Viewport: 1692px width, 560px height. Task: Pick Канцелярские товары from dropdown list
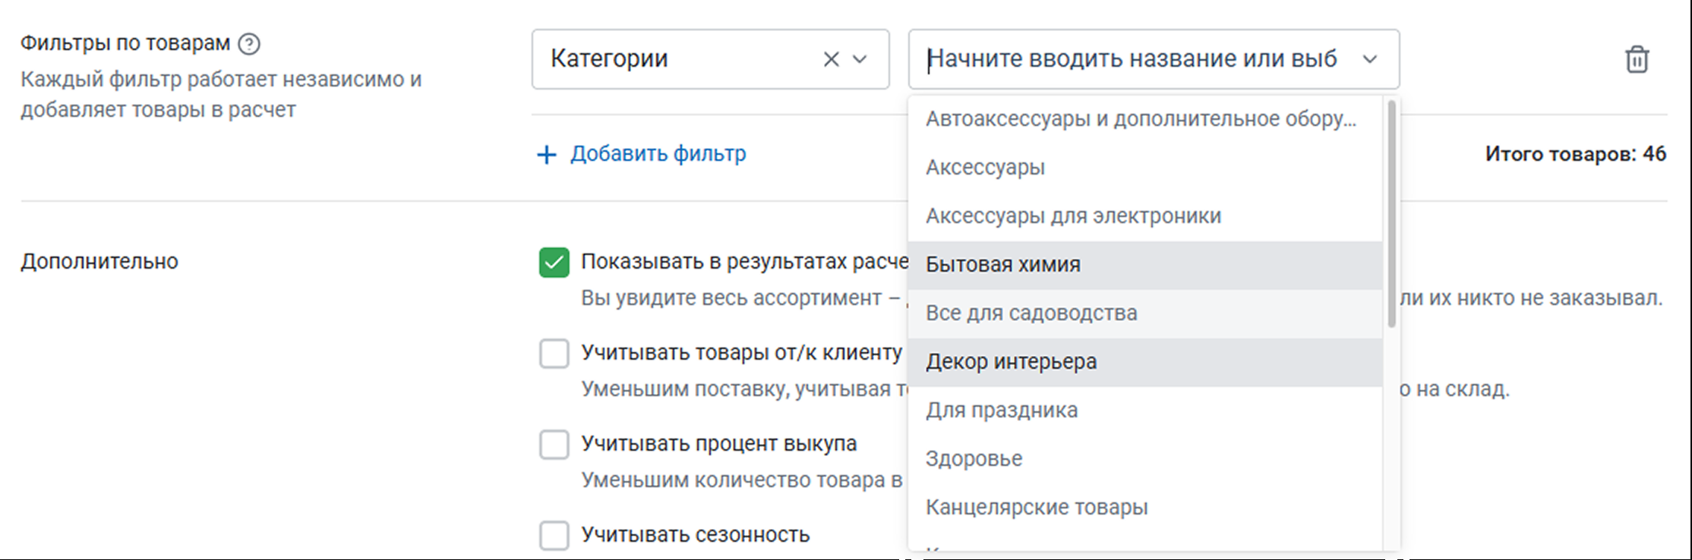[1036, 508]
